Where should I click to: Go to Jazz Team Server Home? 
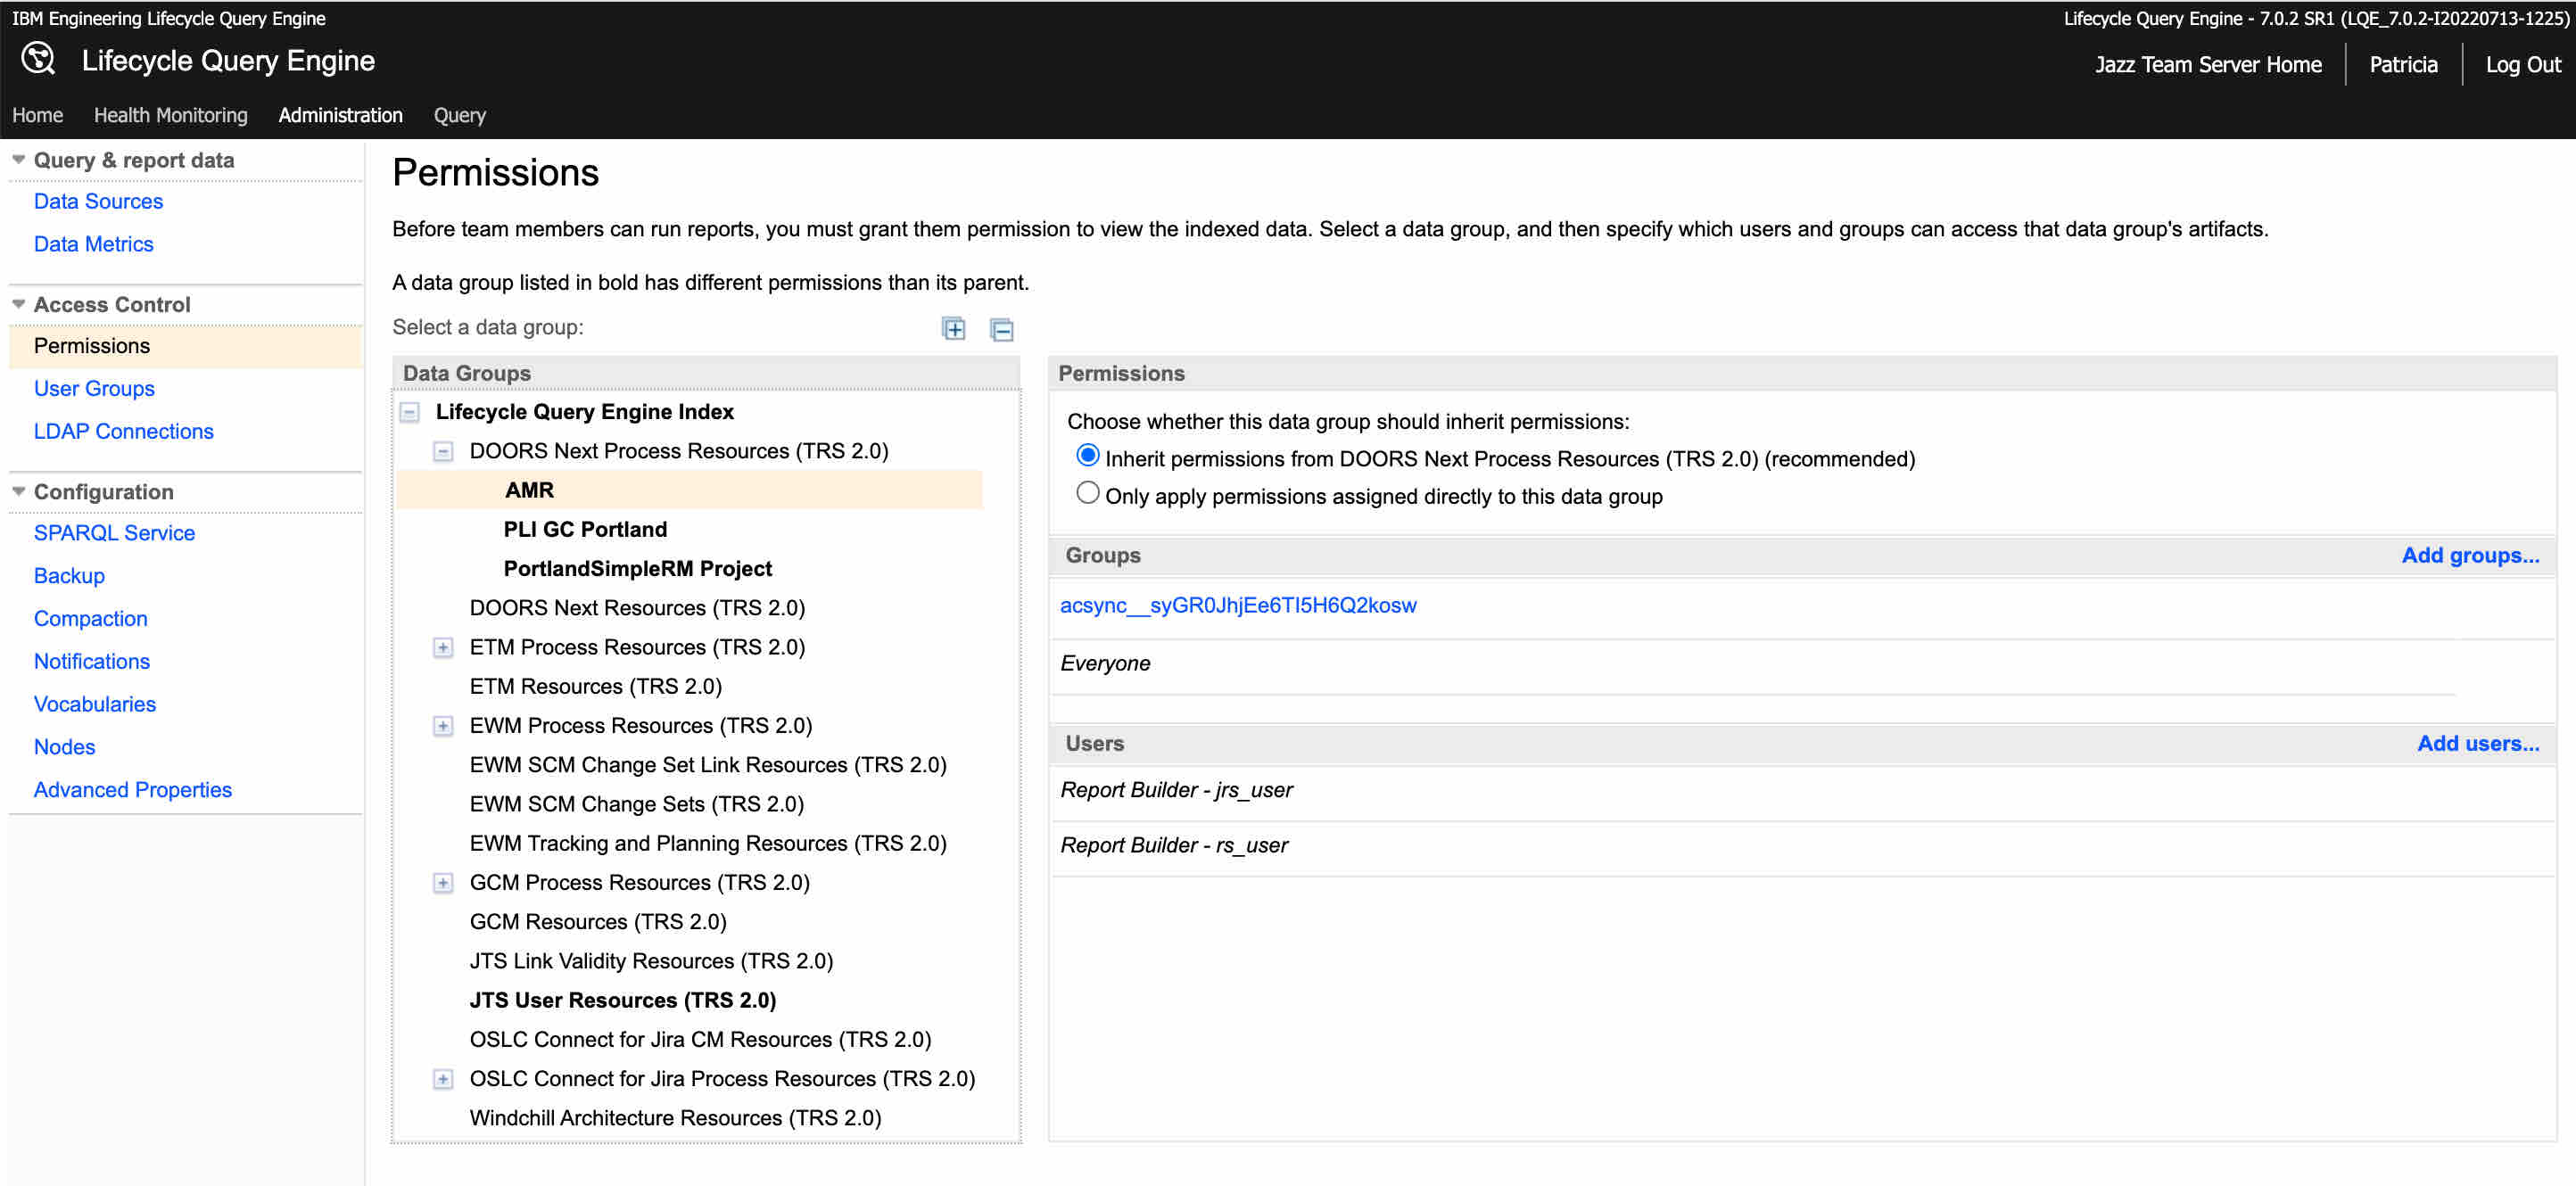(x=2208, y=64)
